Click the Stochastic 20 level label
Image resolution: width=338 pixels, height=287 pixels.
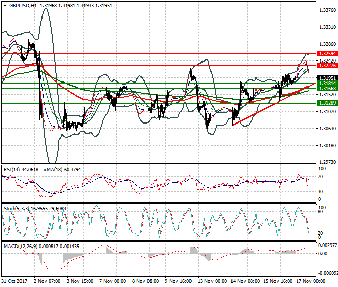[x=321, y=233]
